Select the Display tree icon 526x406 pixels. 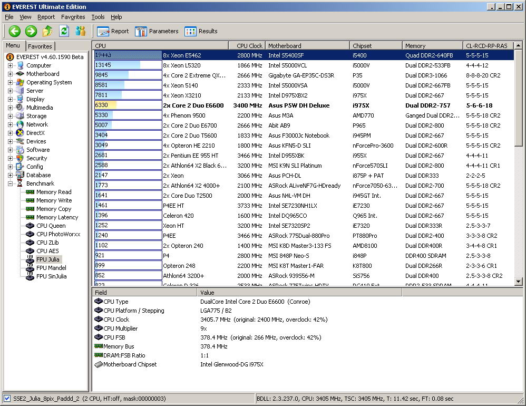20,99
